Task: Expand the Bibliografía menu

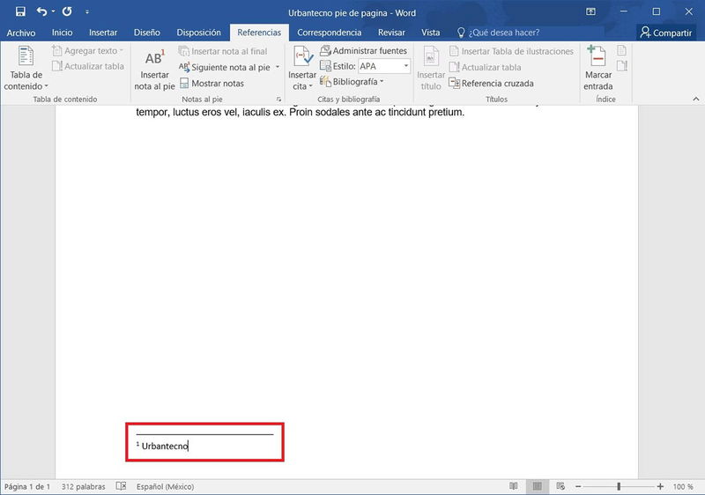Action: click(x=352, y=82)
